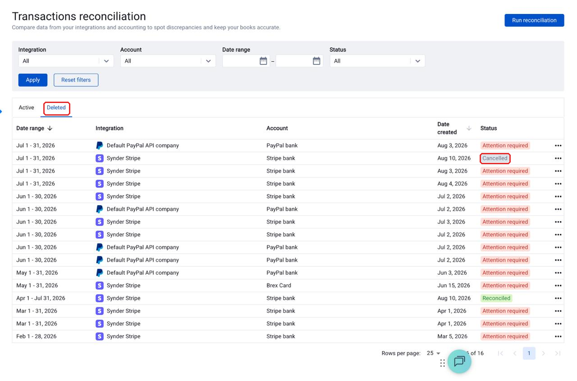
Task: Open three-dot menu for the Cancelled row
Action: click(x=558, y=158)
